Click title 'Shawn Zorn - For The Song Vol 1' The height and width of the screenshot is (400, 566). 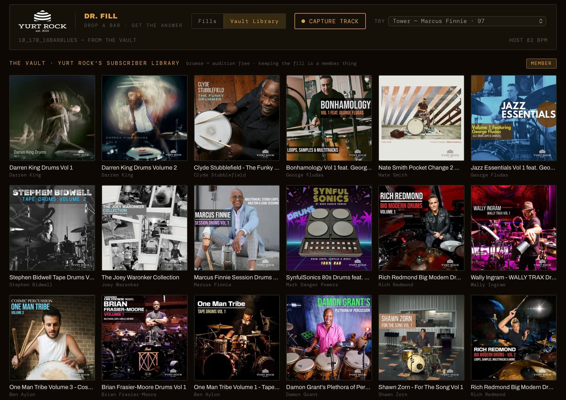[x=421, y=387]
